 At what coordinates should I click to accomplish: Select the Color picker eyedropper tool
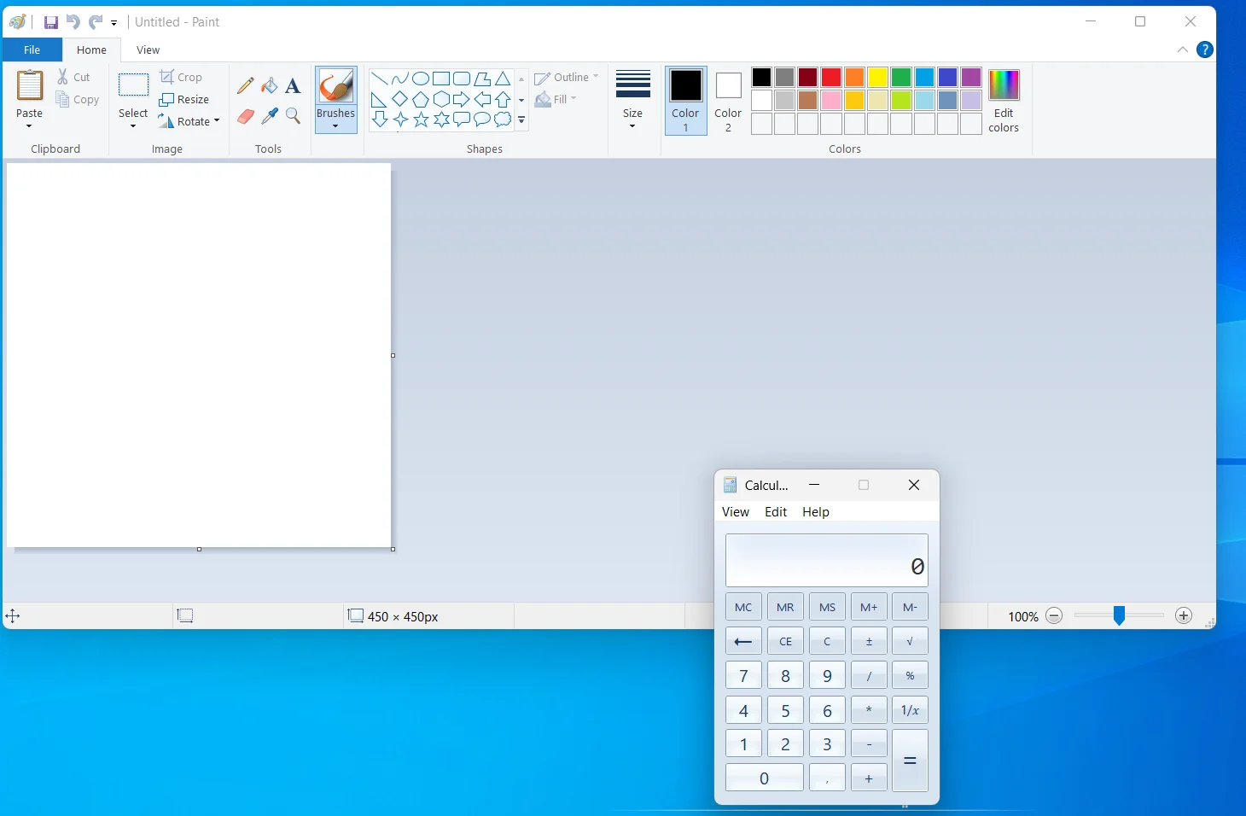(270, 116)
